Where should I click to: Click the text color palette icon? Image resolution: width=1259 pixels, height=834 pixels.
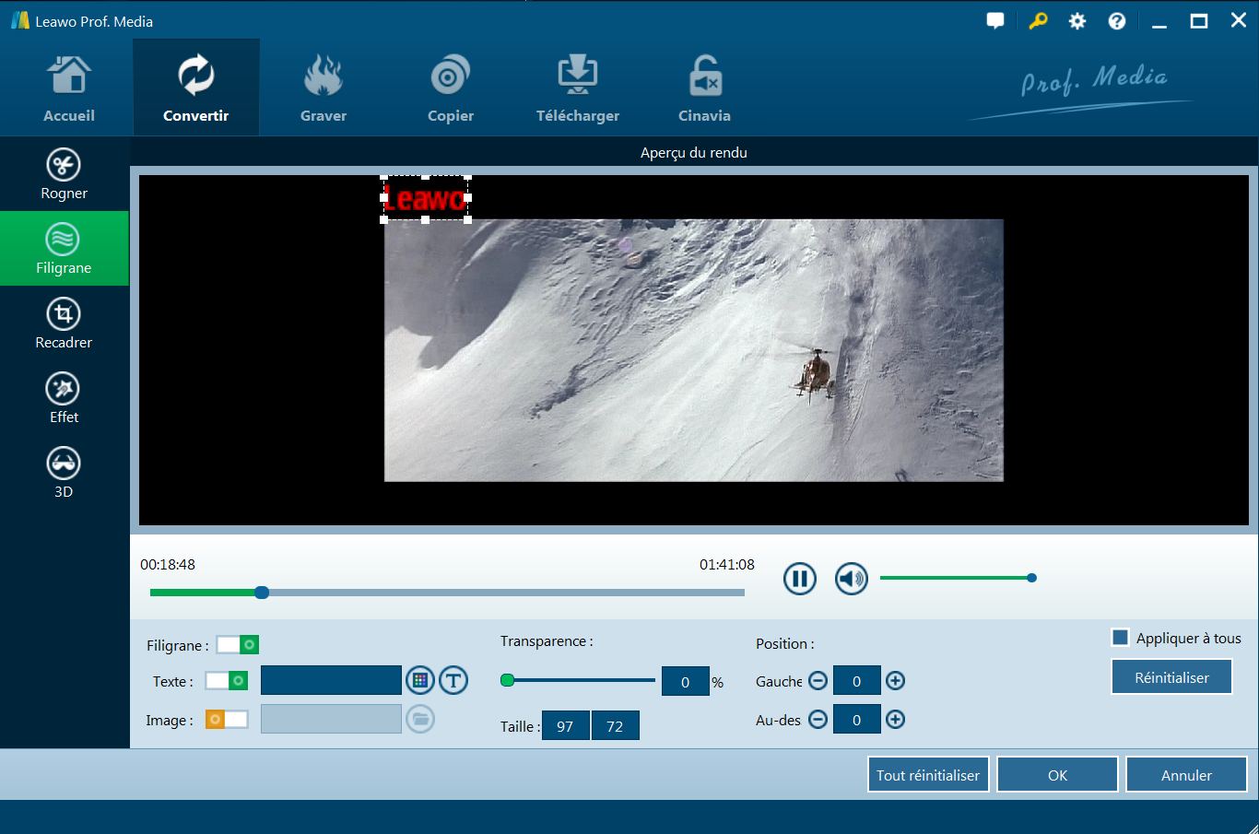[x=420, y=681]
